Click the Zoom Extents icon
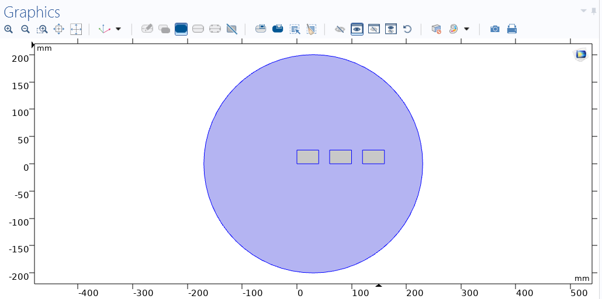 [x=76, y=29]
